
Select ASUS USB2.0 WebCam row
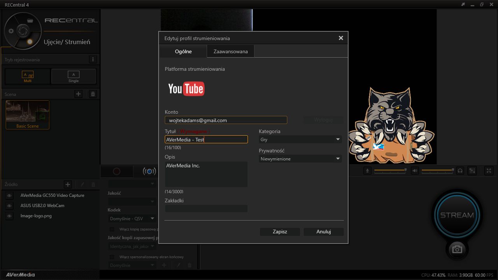[x=50, y=205]
